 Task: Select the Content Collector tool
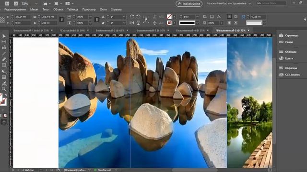coord(4,47)
